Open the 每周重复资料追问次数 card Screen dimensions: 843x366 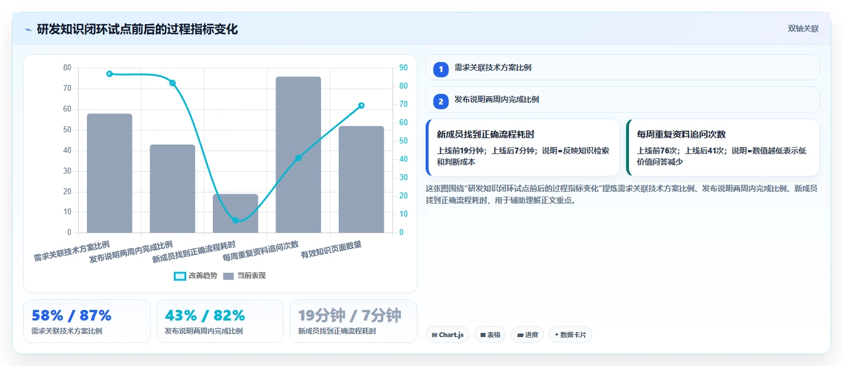(723, 148)
